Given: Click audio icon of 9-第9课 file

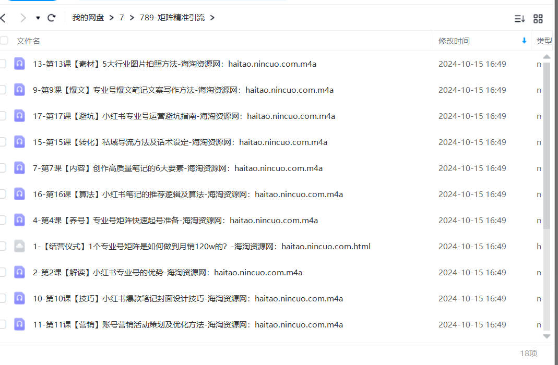Looking at the screenshot, I should [x=19, y=90].
